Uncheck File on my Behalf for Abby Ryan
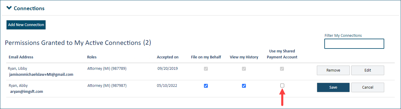 pos(206,86)
